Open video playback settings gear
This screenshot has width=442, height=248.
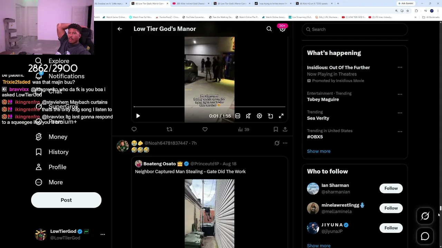[259, 116]
